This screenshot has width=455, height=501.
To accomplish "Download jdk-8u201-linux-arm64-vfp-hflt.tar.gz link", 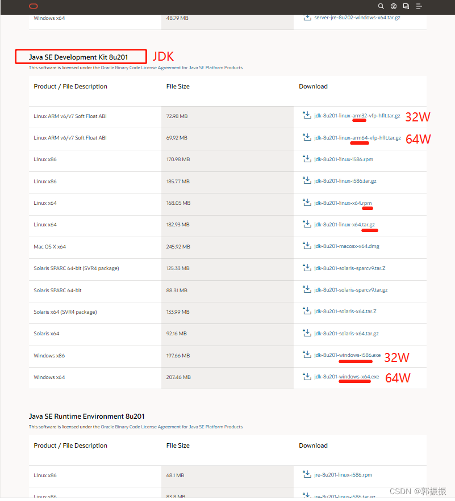I will point(357,138).
